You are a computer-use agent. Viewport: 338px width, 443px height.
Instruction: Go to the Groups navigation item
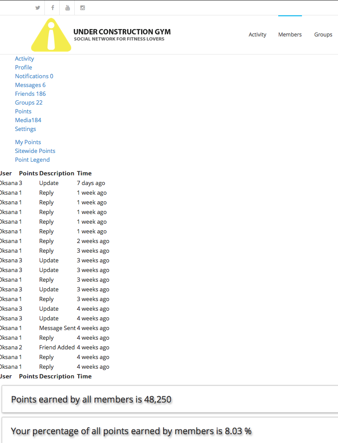[x=323, y=35]
